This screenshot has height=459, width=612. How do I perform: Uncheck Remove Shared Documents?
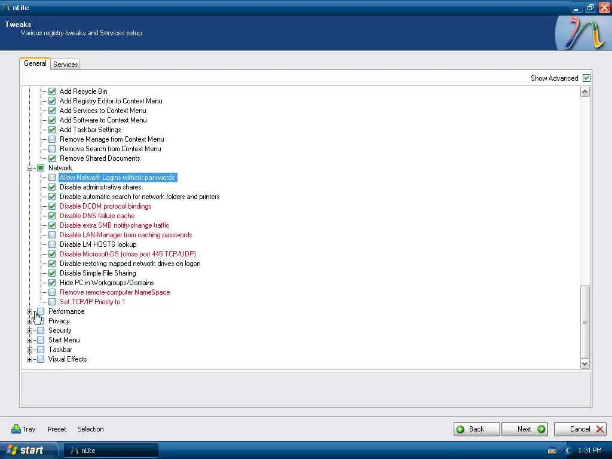click(52, 158)
